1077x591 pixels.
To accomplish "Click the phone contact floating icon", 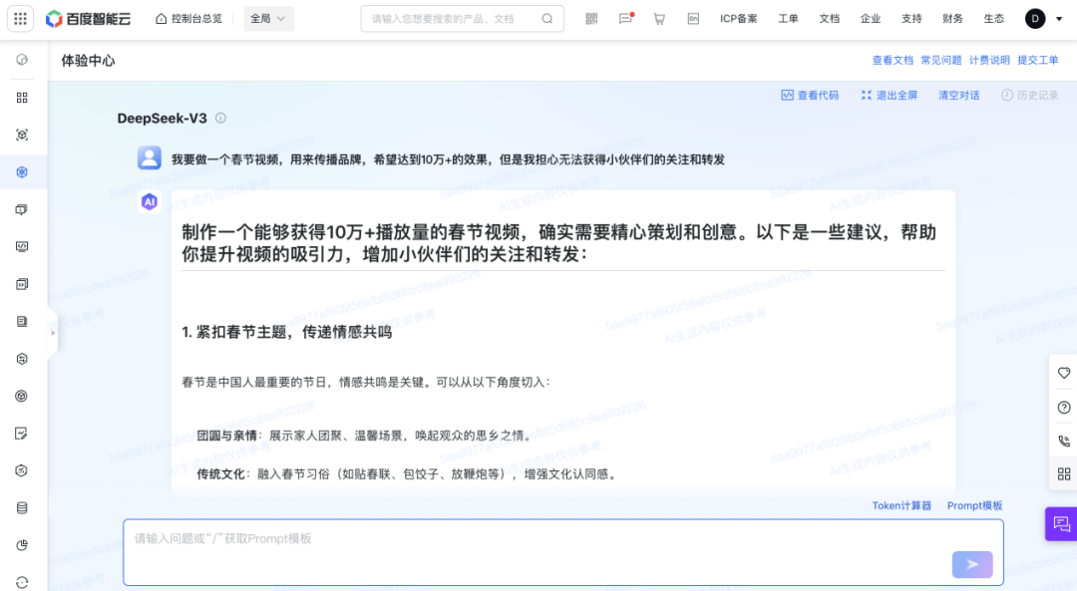I will pyautogui.click(x=1064, y=442).
